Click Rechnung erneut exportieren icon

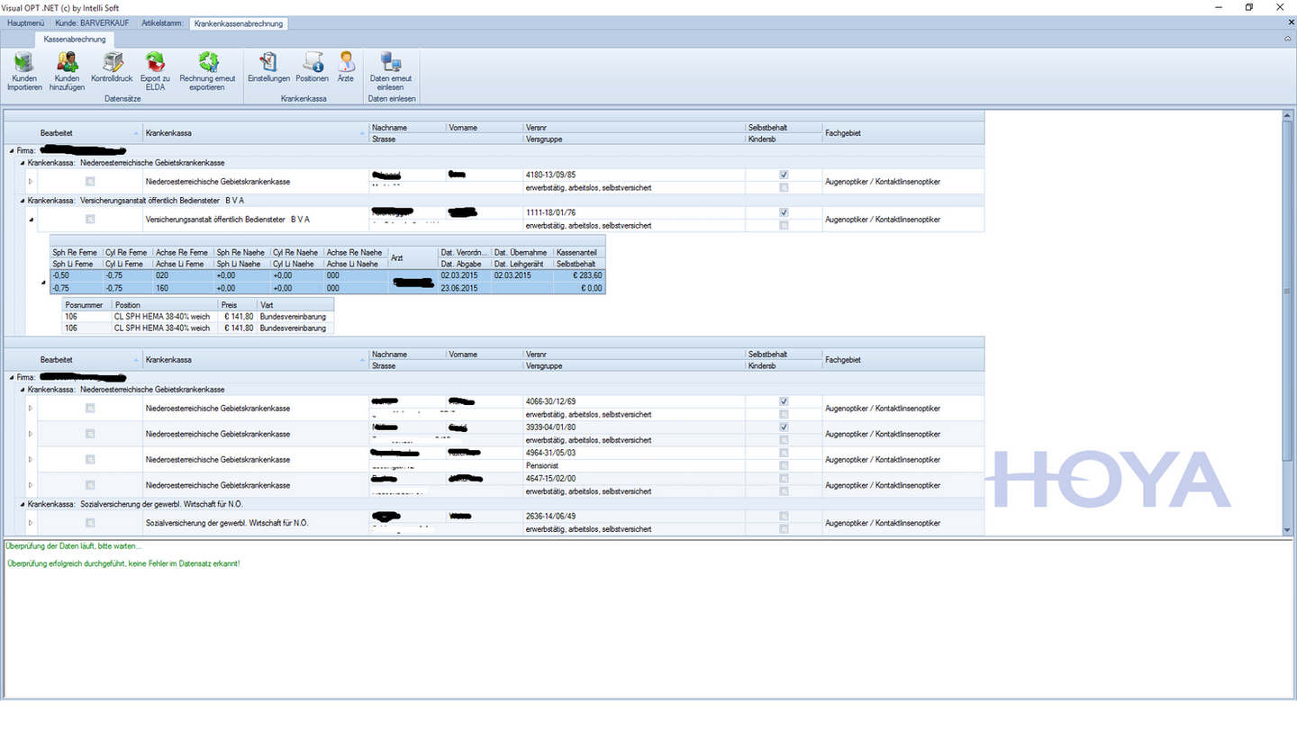207,71
